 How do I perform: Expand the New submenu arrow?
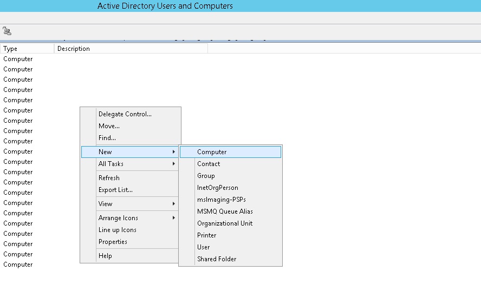174,152
